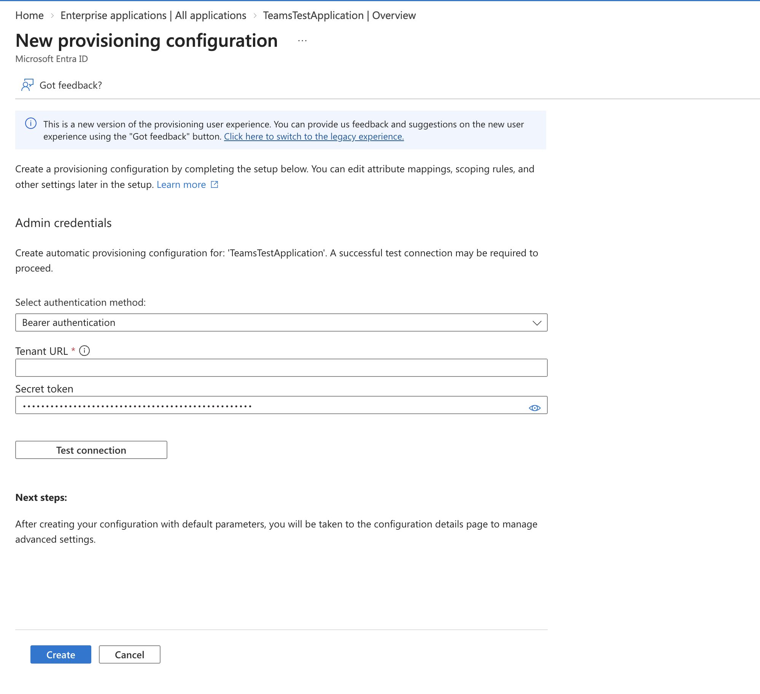This screenshot has height=694, width=760.
Task: Open Enterprise applications | All applications breadcrumb
Action: point(153,15)
